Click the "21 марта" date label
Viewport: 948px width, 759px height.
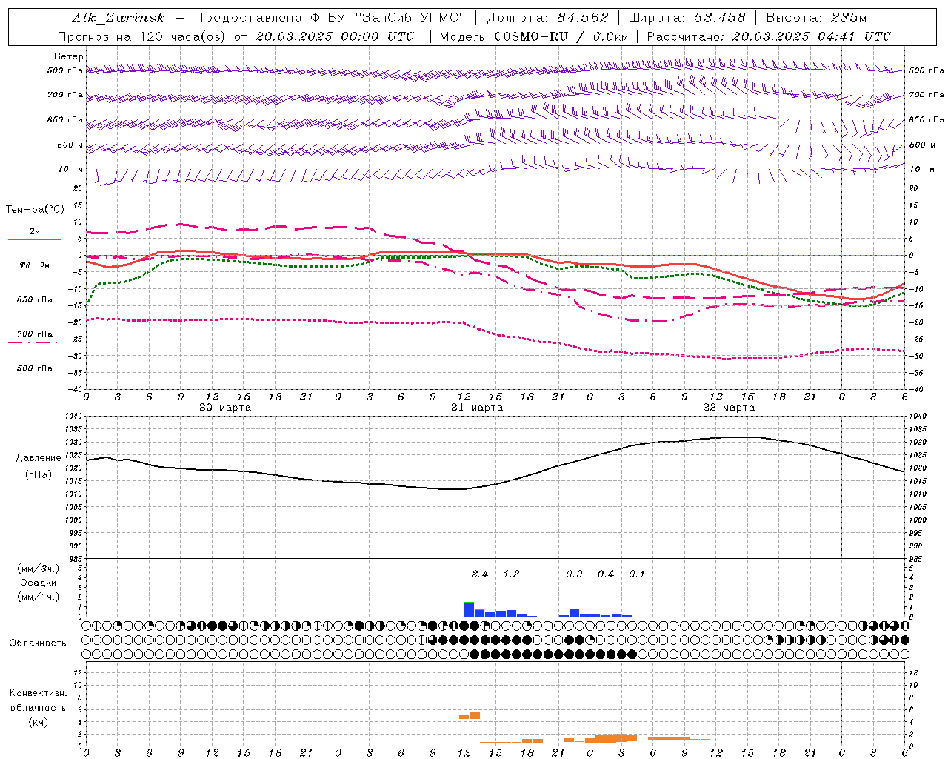pos(477,408)
